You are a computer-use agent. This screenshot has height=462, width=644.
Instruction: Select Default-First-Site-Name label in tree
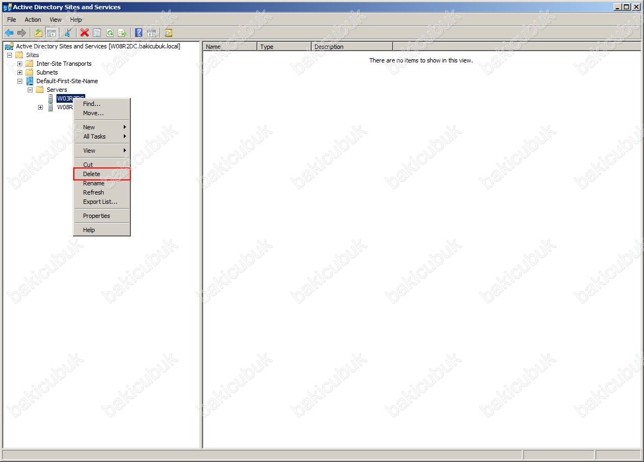(67, 81)
